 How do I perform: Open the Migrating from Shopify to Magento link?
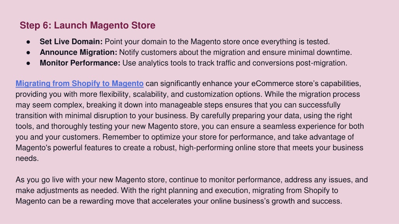tap(79, 84)
